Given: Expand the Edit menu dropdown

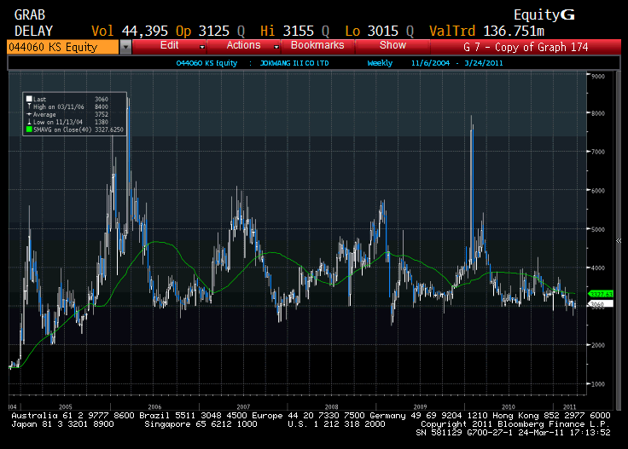Looking at the screenshot, I should point(201,46).
